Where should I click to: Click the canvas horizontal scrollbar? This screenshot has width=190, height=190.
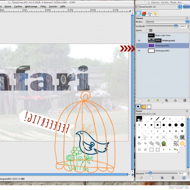pyautogui.click(x=64, y=175)
